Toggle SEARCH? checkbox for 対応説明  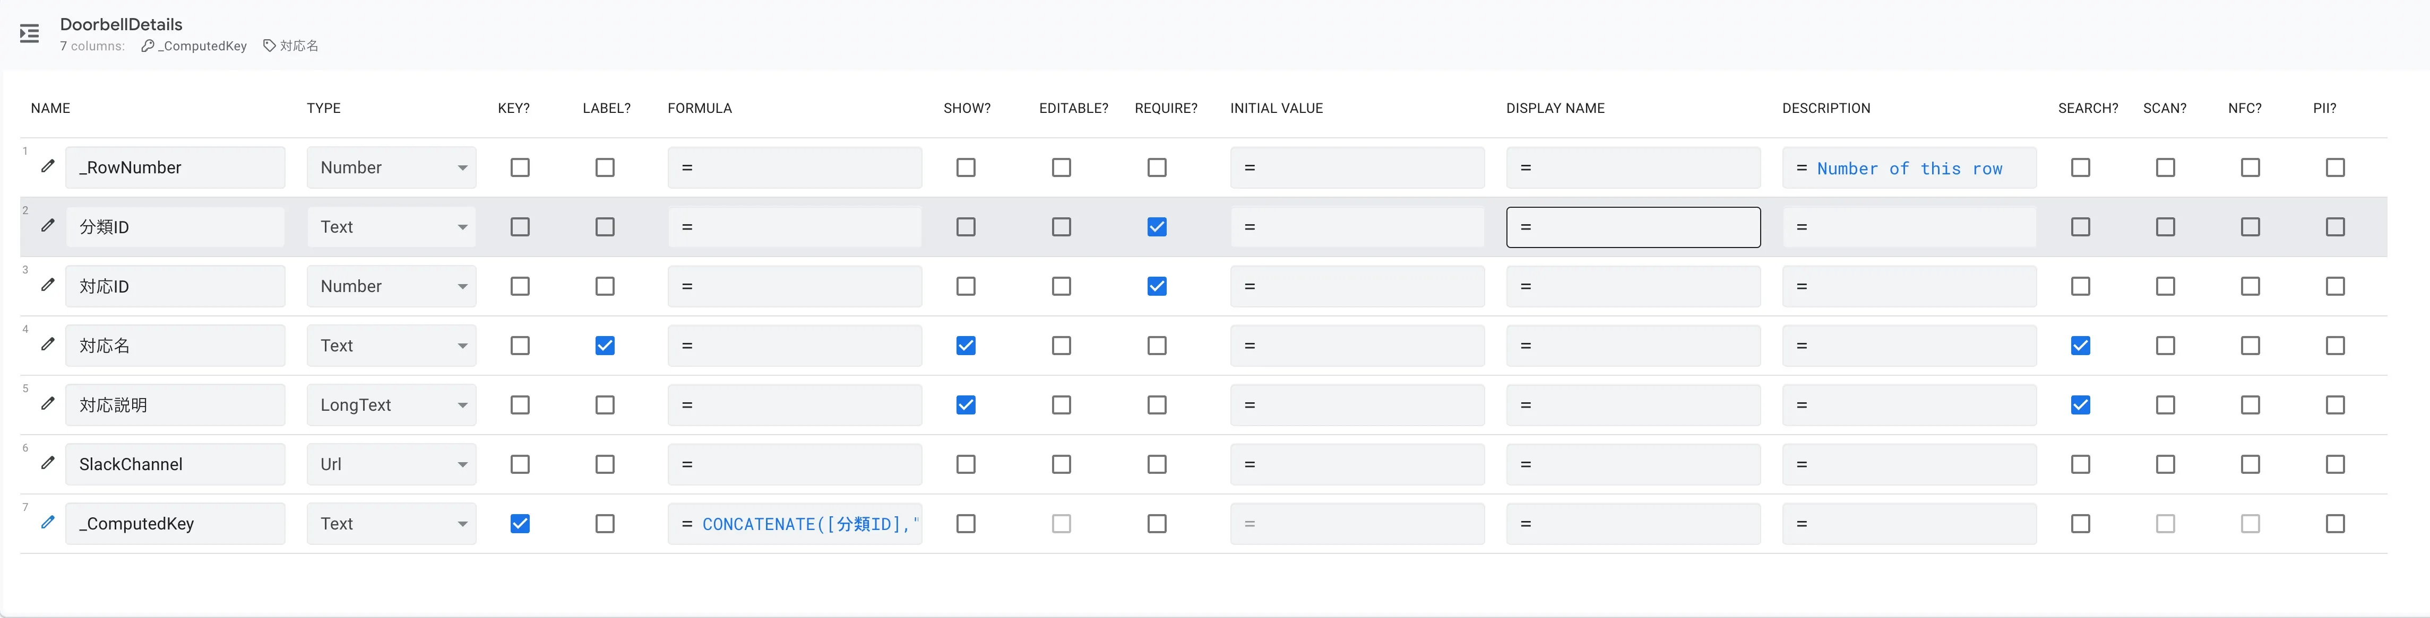click(x=2080, y=405)
